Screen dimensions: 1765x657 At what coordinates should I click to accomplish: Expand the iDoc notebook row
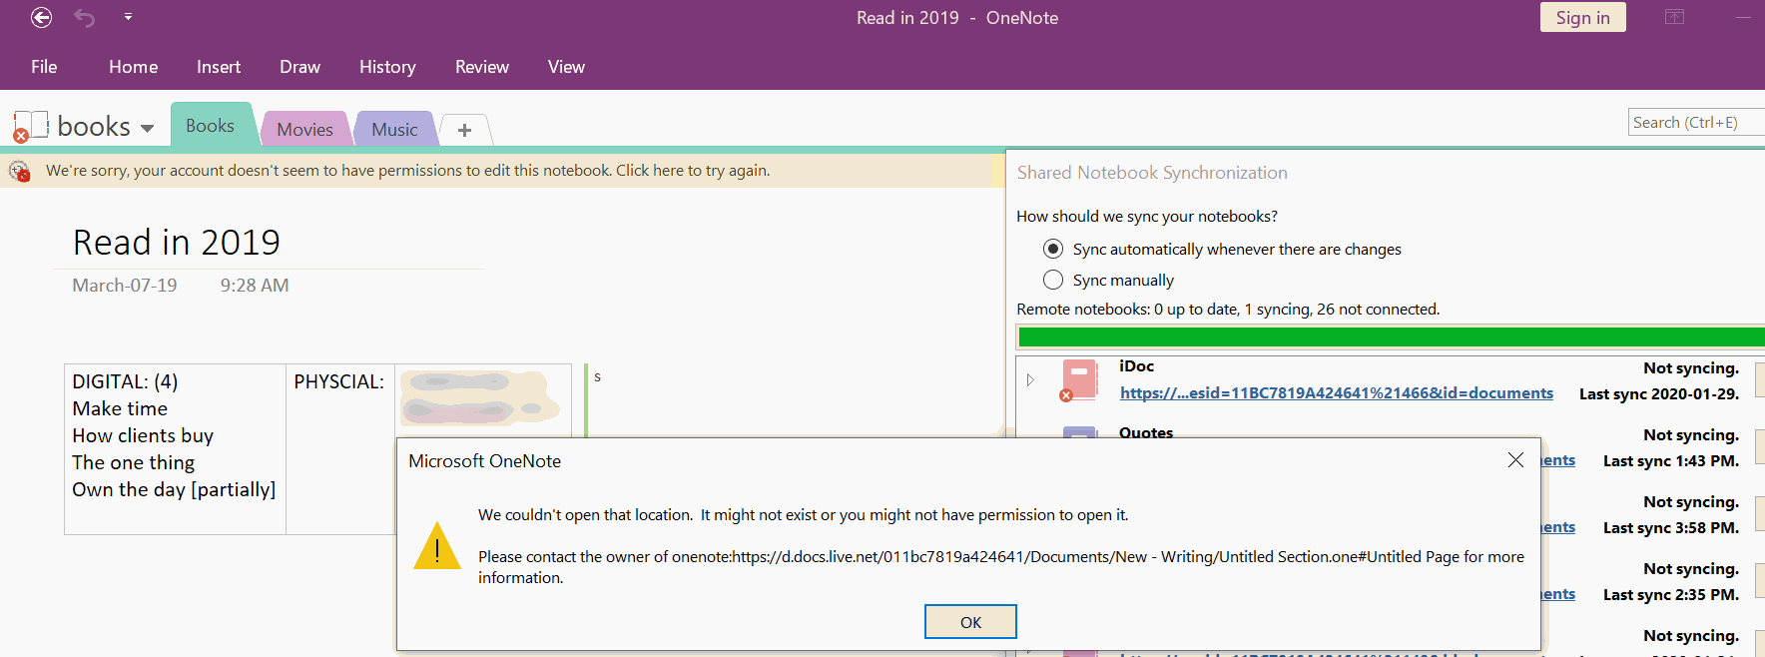[1030, 380]
